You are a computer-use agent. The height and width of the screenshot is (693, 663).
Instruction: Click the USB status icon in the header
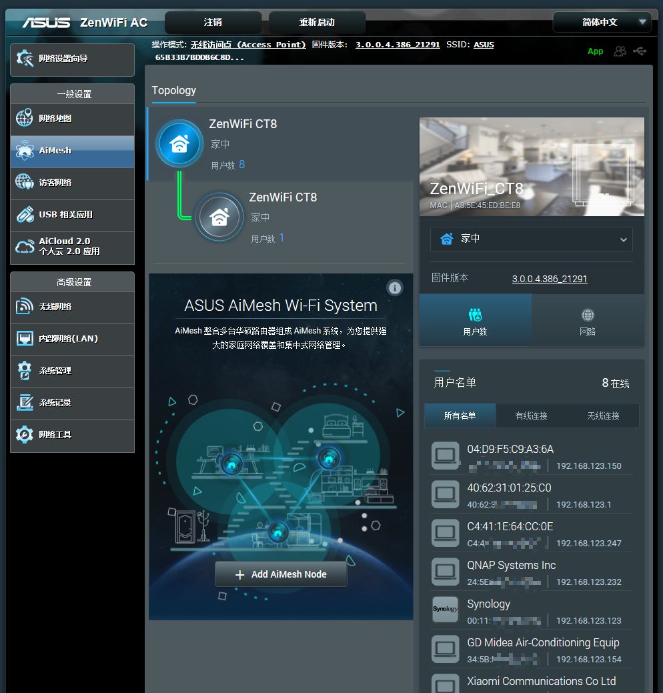[640, 51]
